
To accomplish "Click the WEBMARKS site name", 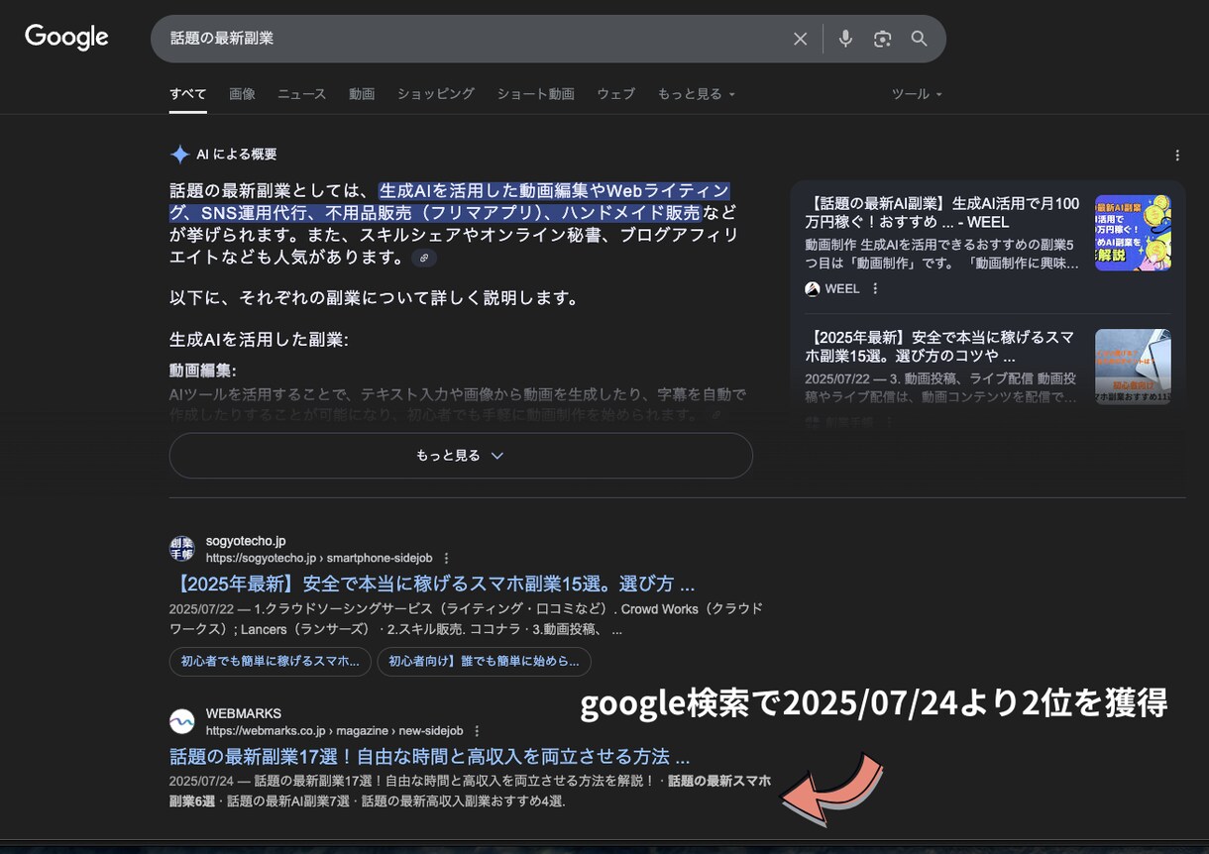I will pos(244,713).
